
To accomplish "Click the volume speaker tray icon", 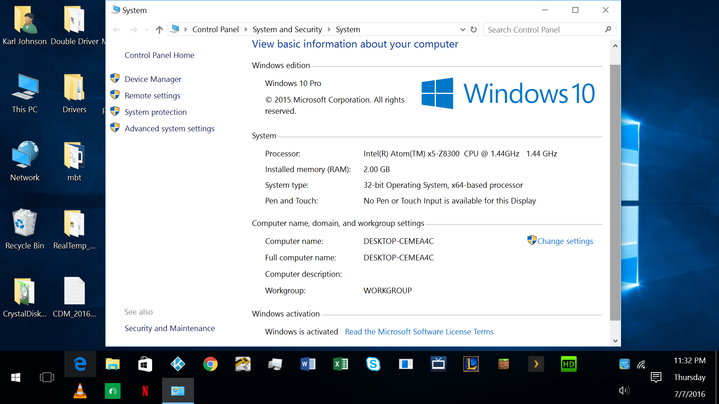I will pyautogui.click(x=624, y=391).
